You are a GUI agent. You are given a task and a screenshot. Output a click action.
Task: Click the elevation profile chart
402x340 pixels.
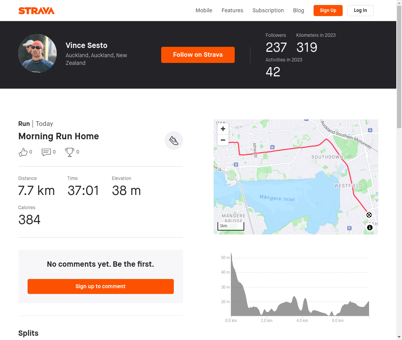299,292
